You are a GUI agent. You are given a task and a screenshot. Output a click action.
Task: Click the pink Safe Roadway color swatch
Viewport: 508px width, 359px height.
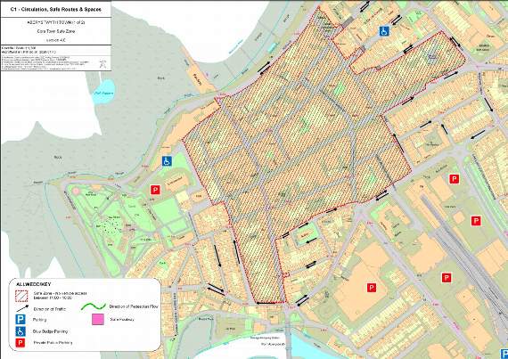coord(98,319)
